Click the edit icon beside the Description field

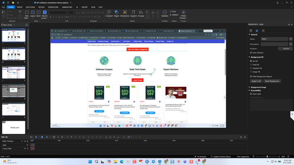pyautogui.click(x=291, y=44)
